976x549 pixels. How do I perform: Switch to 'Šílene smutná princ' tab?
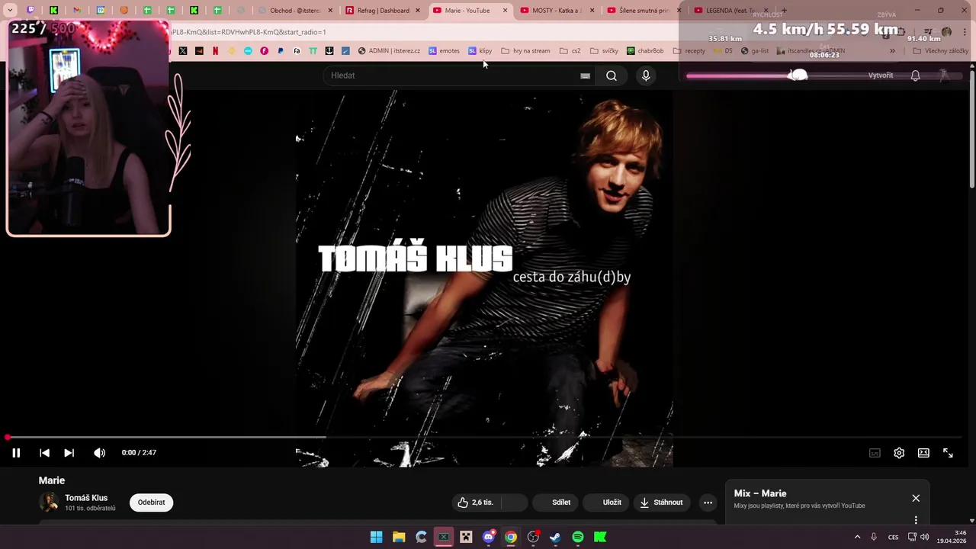[643, 11]
